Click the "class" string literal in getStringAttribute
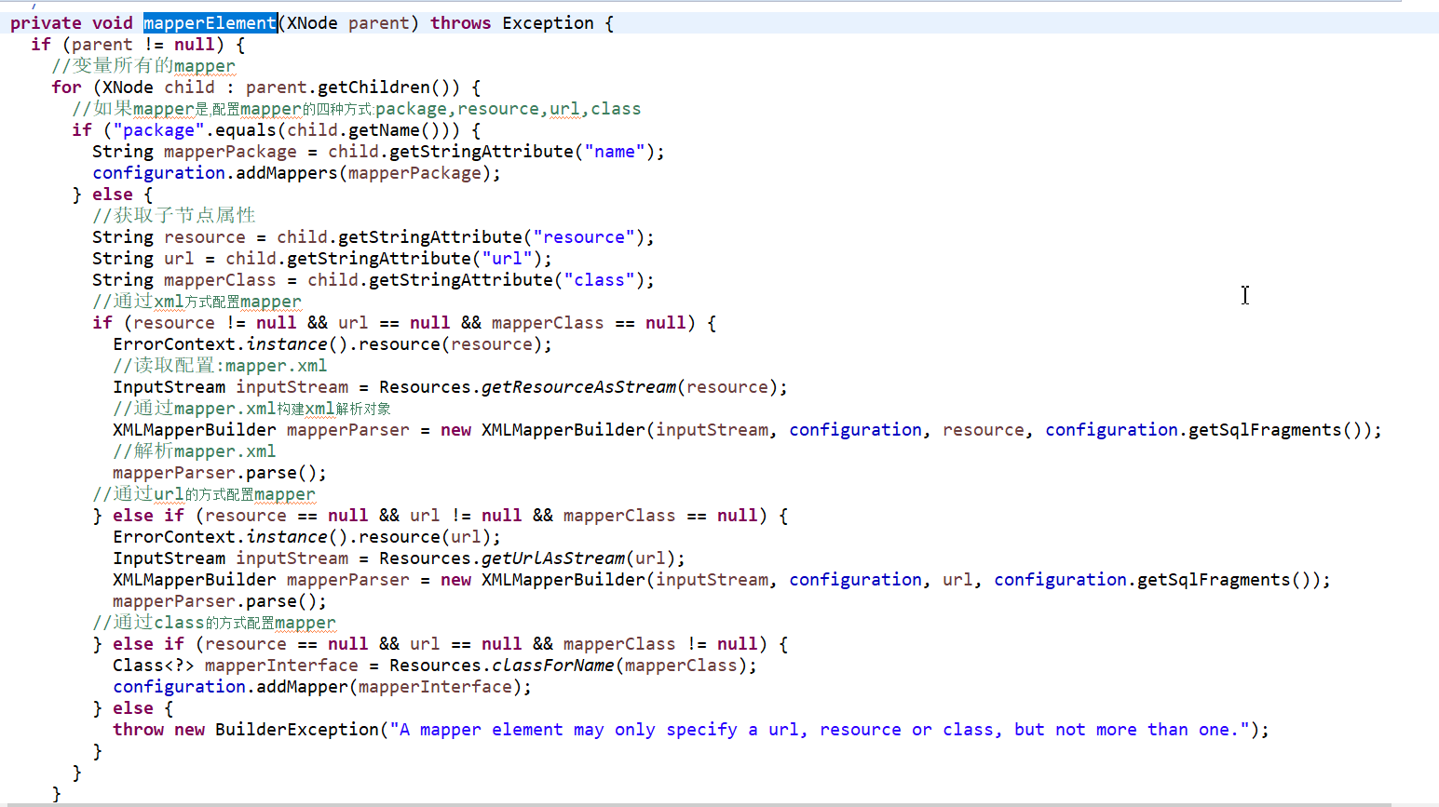The height and width of the screenshot is (807, 1439). pos(599,280)
